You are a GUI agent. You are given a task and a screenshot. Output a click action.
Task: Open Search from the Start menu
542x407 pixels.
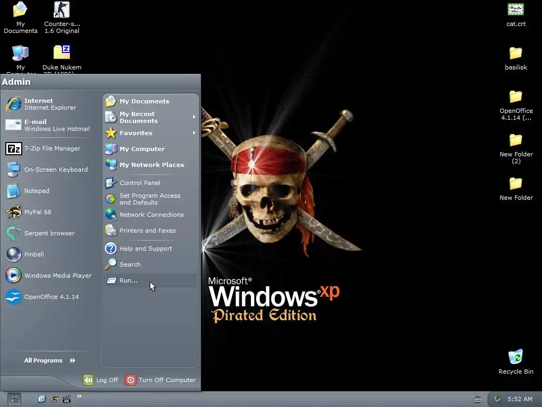[x=151, y=264]
